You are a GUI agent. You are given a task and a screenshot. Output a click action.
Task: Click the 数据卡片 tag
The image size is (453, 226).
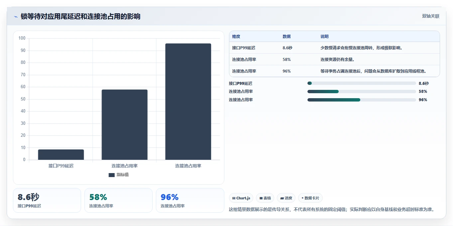(x=310, y=198)
